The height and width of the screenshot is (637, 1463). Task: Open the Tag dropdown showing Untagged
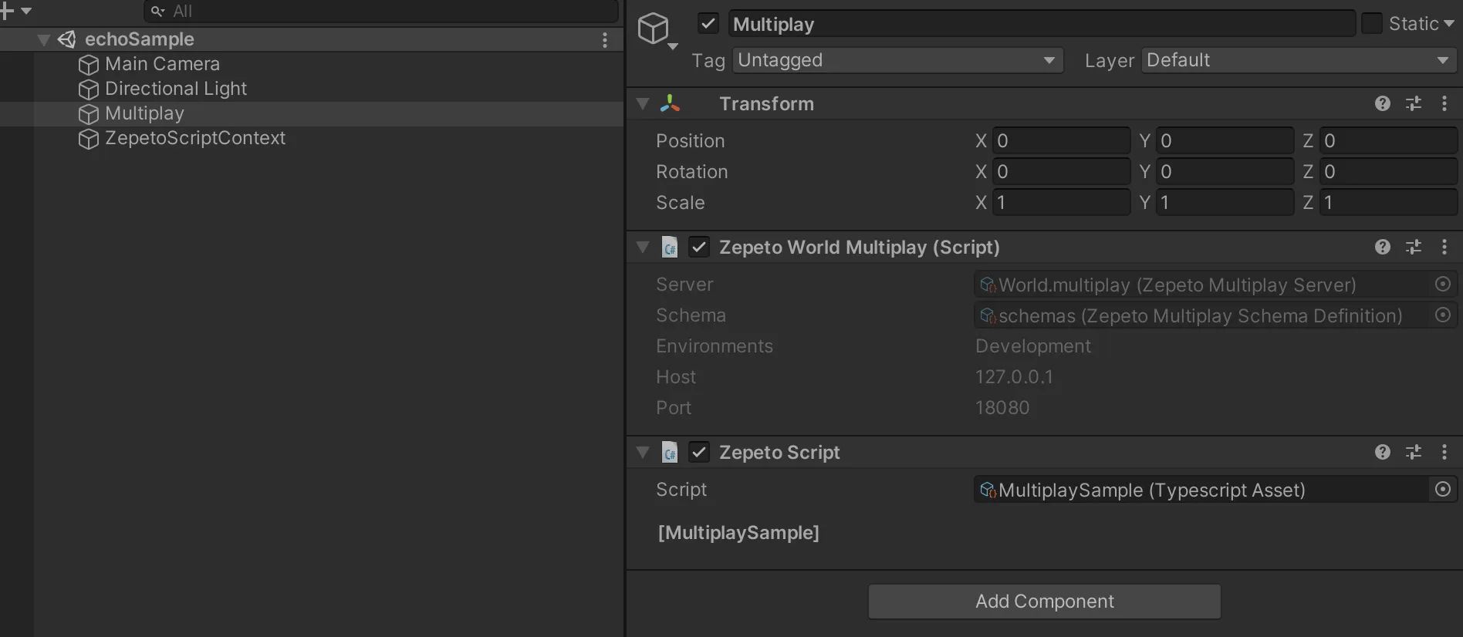pos(897,60)
